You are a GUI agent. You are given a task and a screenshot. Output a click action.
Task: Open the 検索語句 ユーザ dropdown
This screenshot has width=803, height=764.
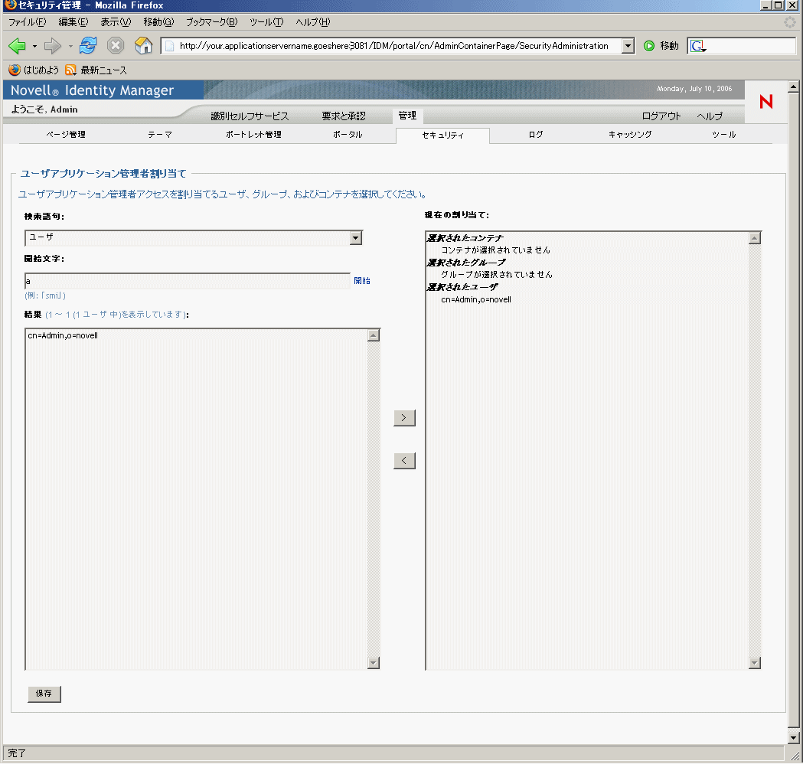[x=194, y=237]
